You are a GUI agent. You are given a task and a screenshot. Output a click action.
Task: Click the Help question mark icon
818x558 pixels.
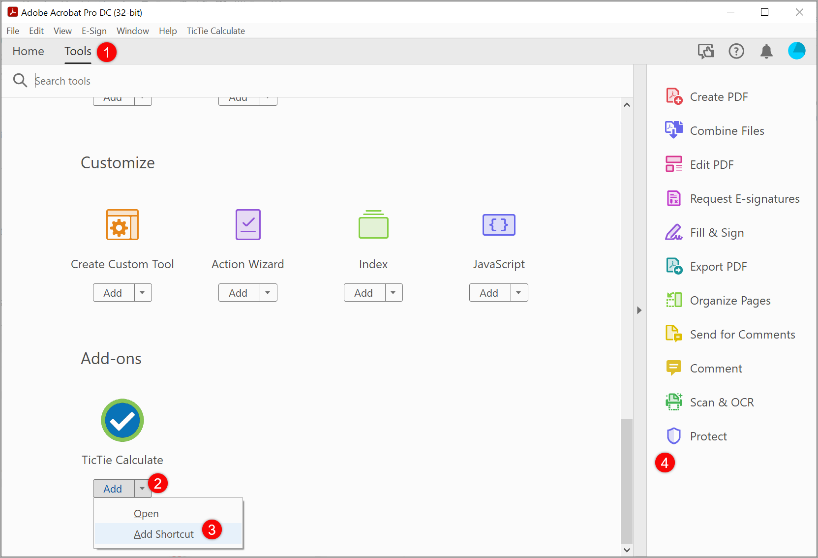736,51
